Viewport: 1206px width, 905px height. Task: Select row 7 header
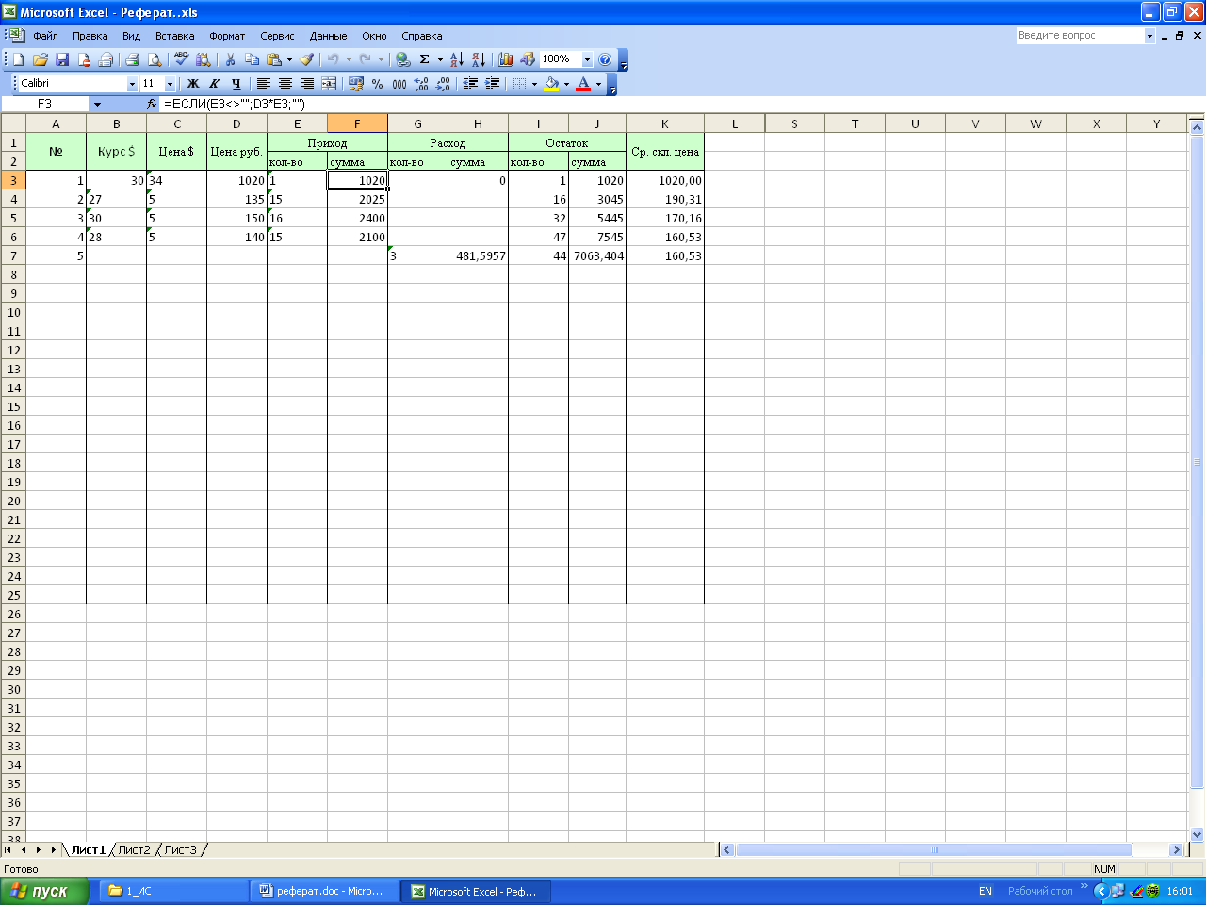click(13, 255)
